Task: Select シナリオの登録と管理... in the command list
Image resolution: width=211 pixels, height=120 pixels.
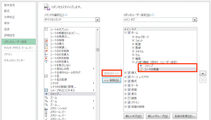Action: point(63,87)
